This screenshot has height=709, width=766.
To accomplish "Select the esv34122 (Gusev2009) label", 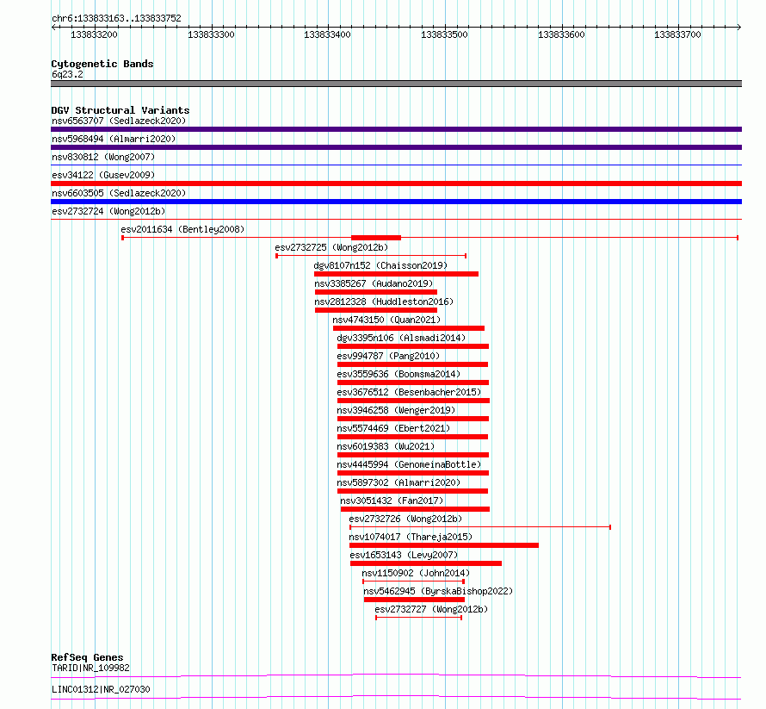I will tap(103, 175).
